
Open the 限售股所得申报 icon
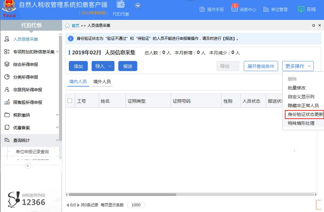coord(7,102)
